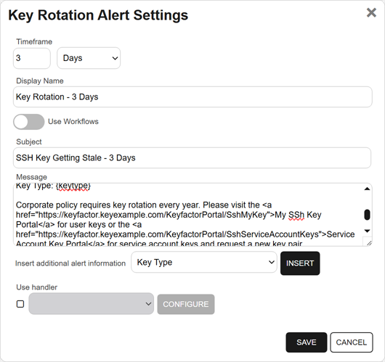Open the Days timeframe unit dropdown

pyautogui.click(x=89, y=58)
